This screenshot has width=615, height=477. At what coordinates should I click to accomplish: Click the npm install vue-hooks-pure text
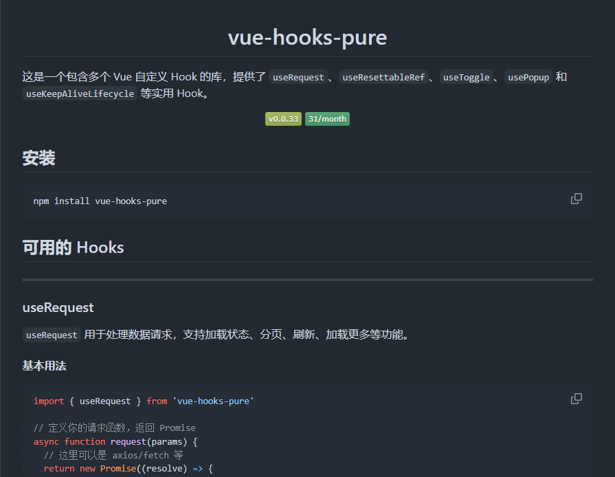(x=100, y=201)
